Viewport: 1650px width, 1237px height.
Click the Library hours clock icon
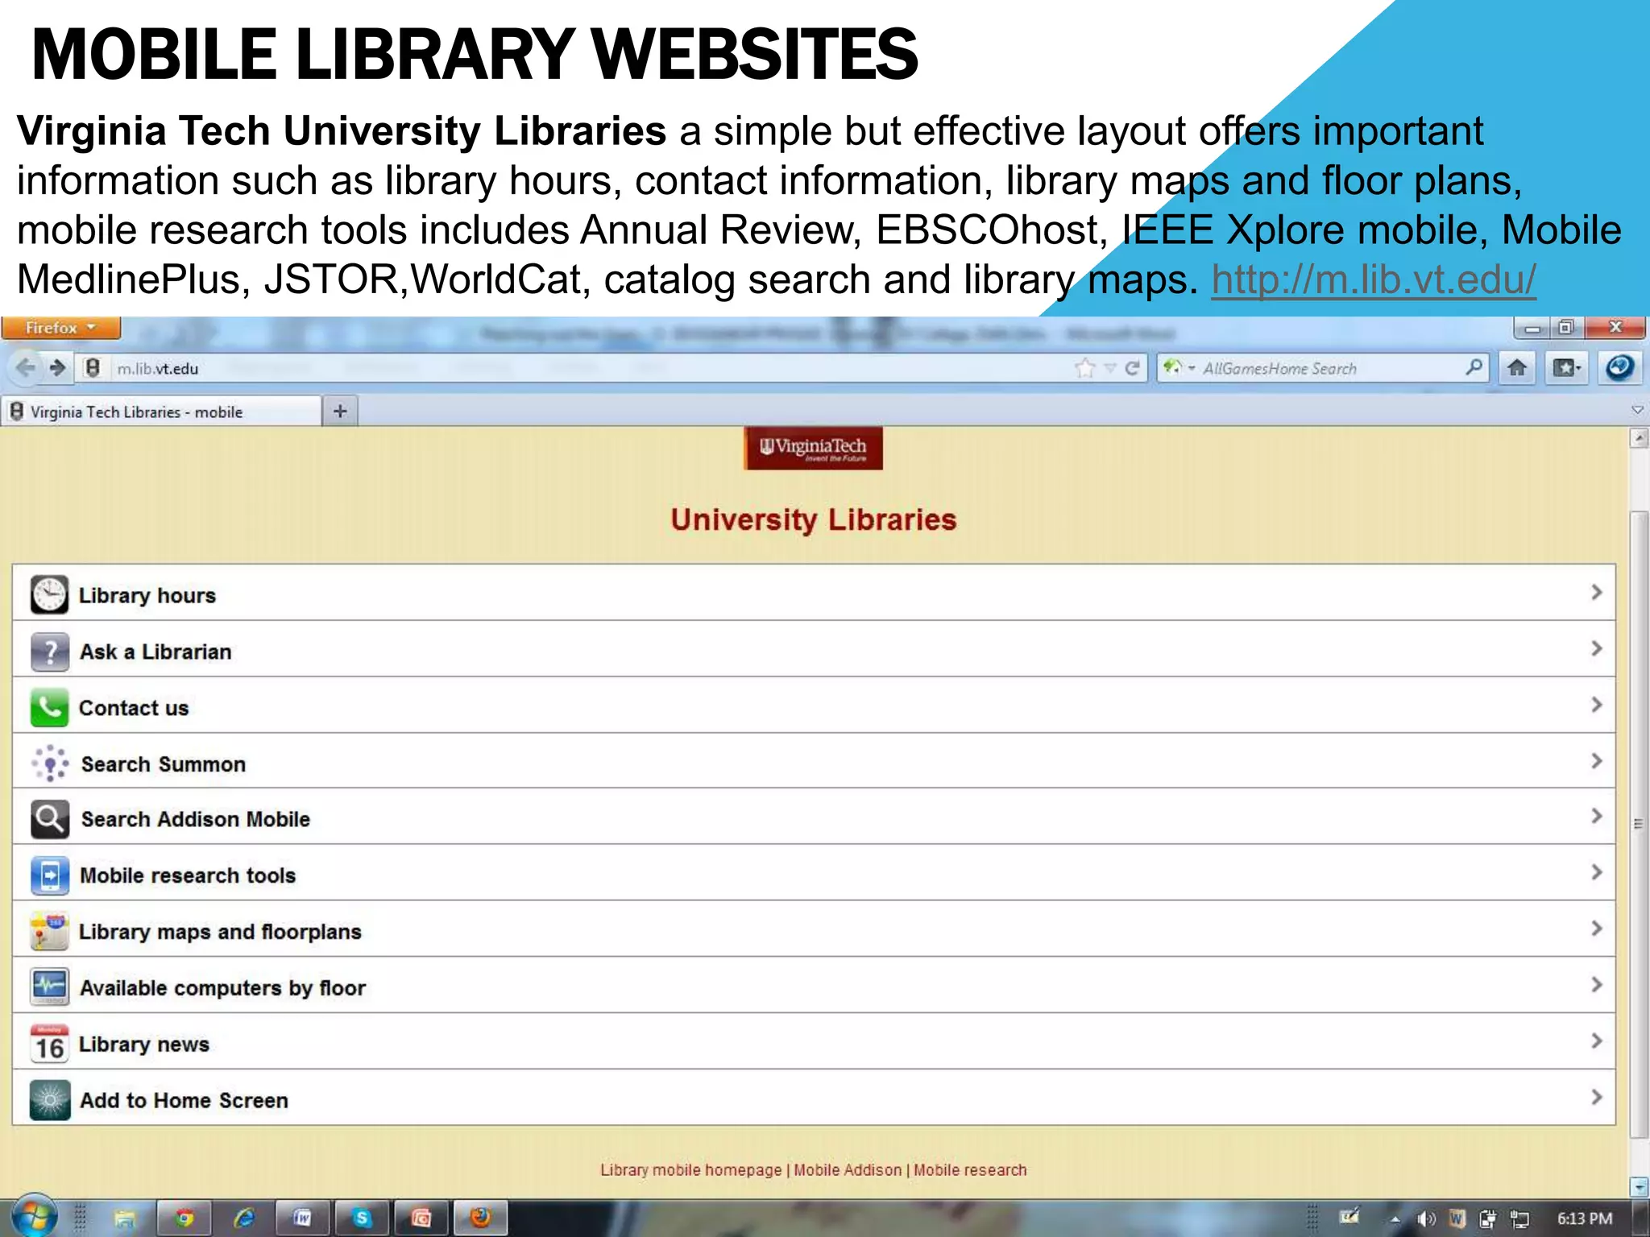[49, 595]
